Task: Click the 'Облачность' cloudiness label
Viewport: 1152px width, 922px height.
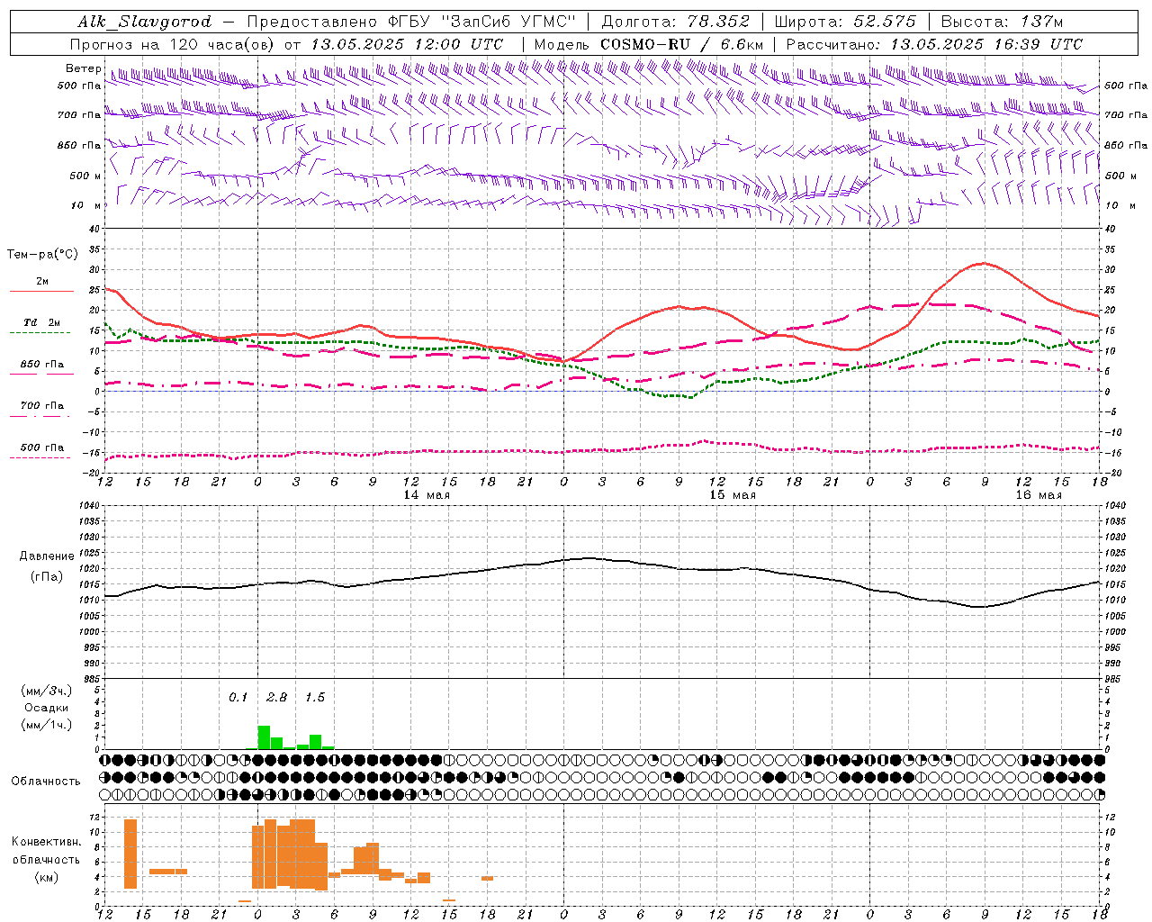Action: point(46,781)
